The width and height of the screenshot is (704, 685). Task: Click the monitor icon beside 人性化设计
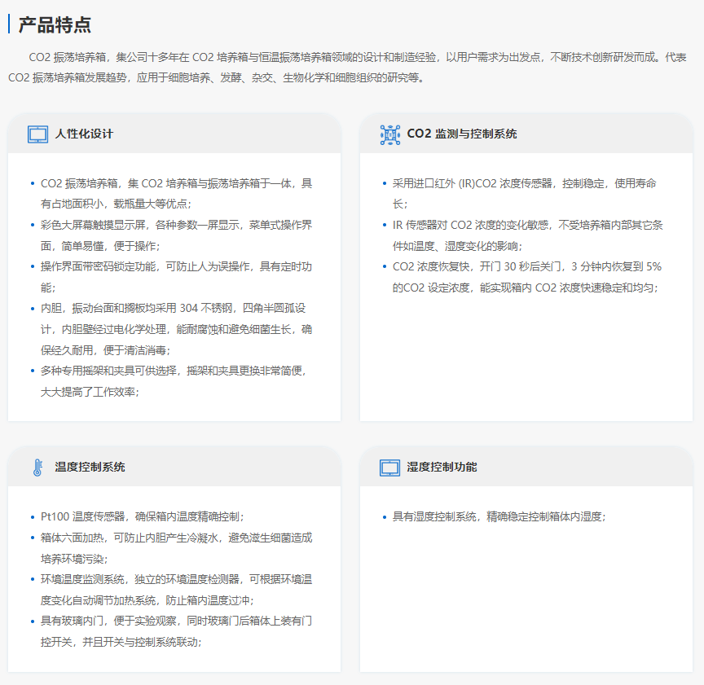click(x=37, y=134)
